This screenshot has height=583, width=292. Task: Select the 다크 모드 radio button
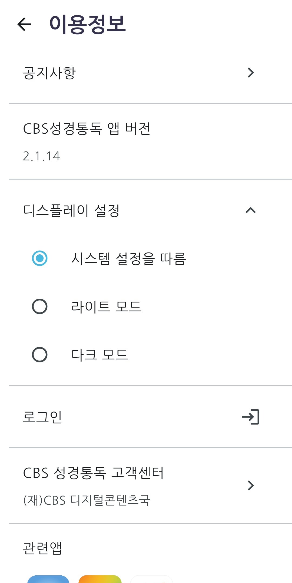point(39,354)
